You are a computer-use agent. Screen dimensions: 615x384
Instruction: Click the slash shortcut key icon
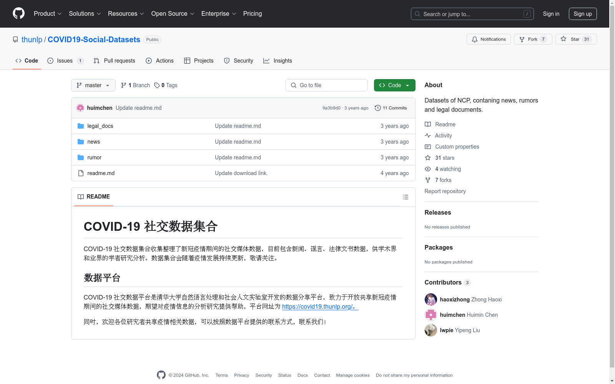coord(527,14)
